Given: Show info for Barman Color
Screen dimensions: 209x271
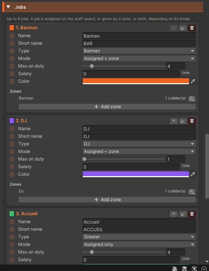Looking at the screenshot, I should click(x=12, y=81).
